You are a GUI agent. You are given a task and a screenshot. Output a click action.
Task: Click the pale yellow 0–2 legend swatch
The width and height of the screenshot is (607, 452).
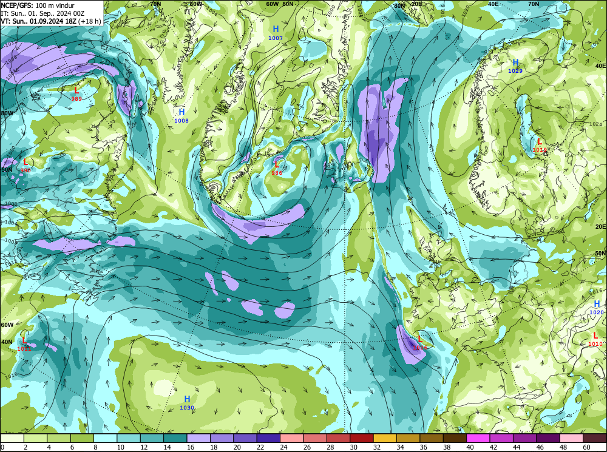pos(12,438)
